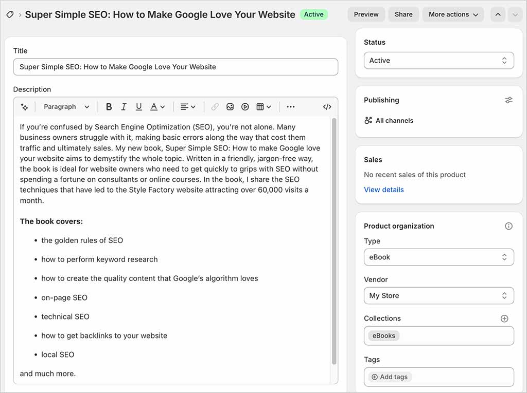
Task: Click 'how to get backlinks' bullet
Action: coord(104,335)
